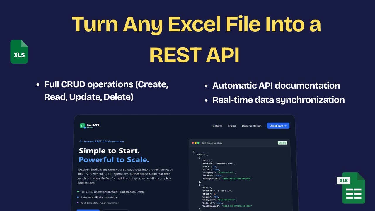Click the green ExcelAPI Studio logo icon

point(83,126)
